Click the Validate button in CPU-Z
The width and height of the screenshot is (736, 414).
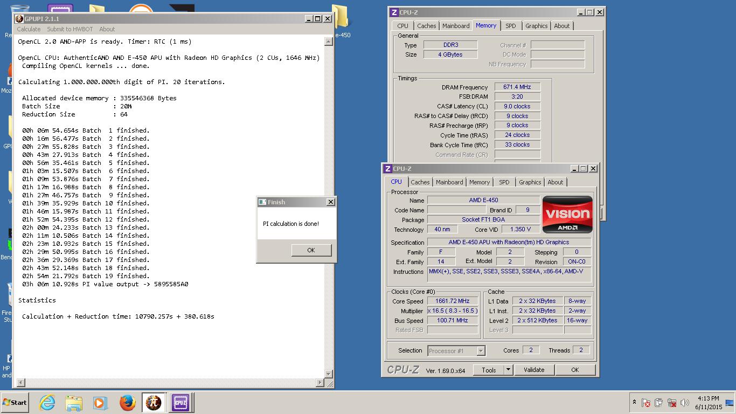coord(533,370)
